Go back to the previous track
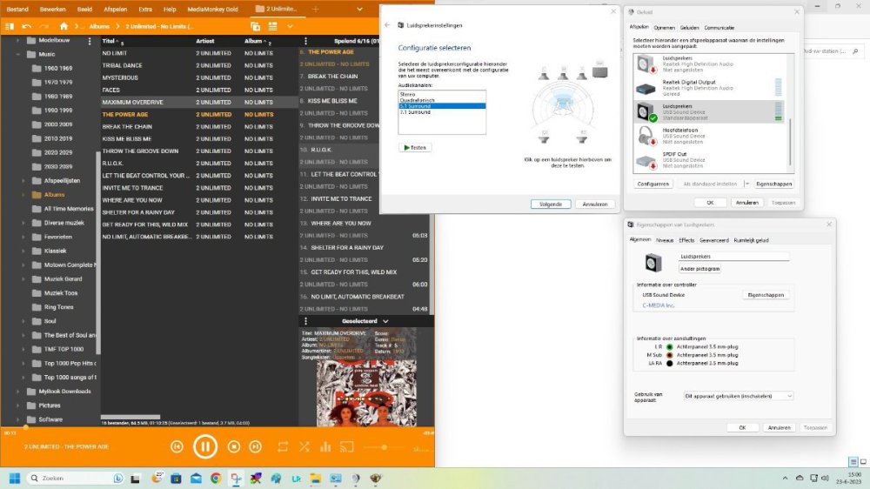Viewport: 870px width, 489px height. pos(177,446)
